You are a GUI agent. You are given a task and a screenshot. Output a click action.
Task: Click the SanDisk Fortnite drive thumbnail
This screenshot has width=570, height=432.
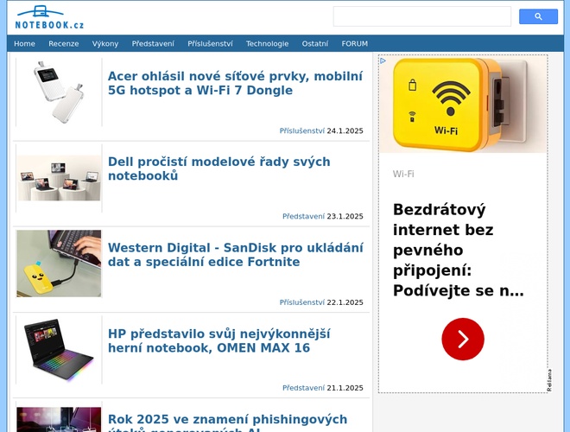(59, 264)
